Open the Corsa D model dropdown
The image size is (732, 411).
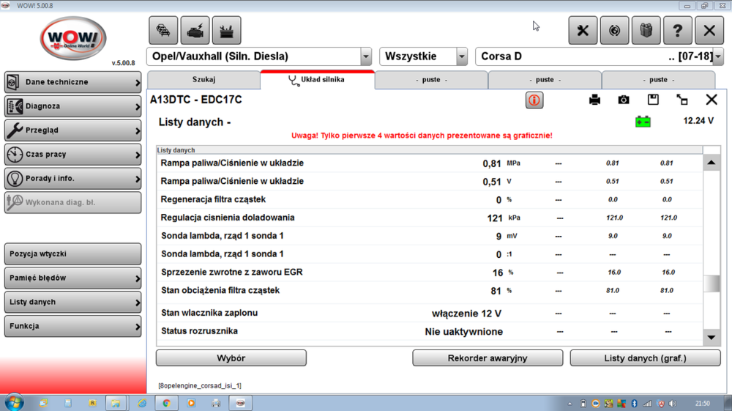[717, 56]
